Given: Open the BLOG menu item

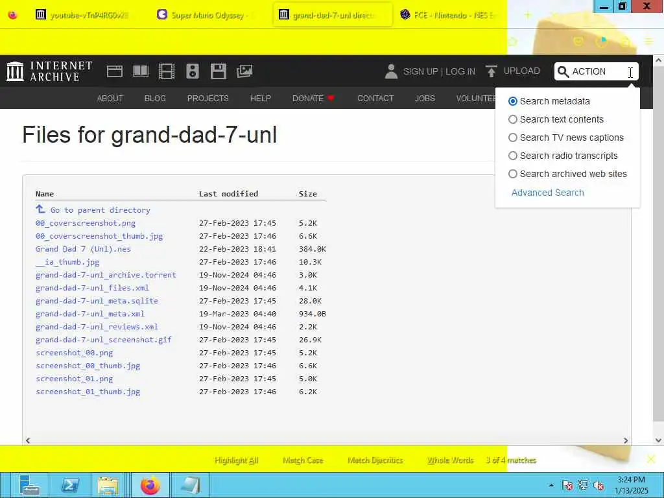Looking at the screenshot, I should pos(155,99).
